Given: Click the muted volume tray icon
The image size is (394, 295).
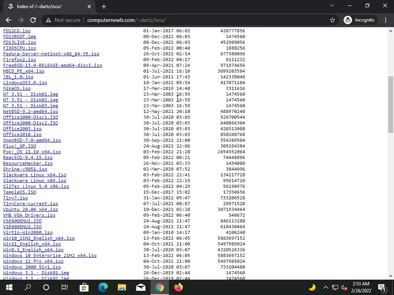Looking at the screenshot, I should coord(344,287).
